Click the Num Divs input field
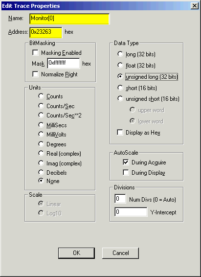Screen dimensions: 201x277 (x=120, y=199)
